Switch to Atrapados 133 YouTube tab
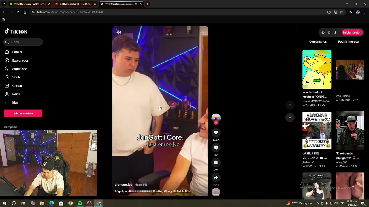The width and height of the screenshot is (369, 207). [76, 4]
